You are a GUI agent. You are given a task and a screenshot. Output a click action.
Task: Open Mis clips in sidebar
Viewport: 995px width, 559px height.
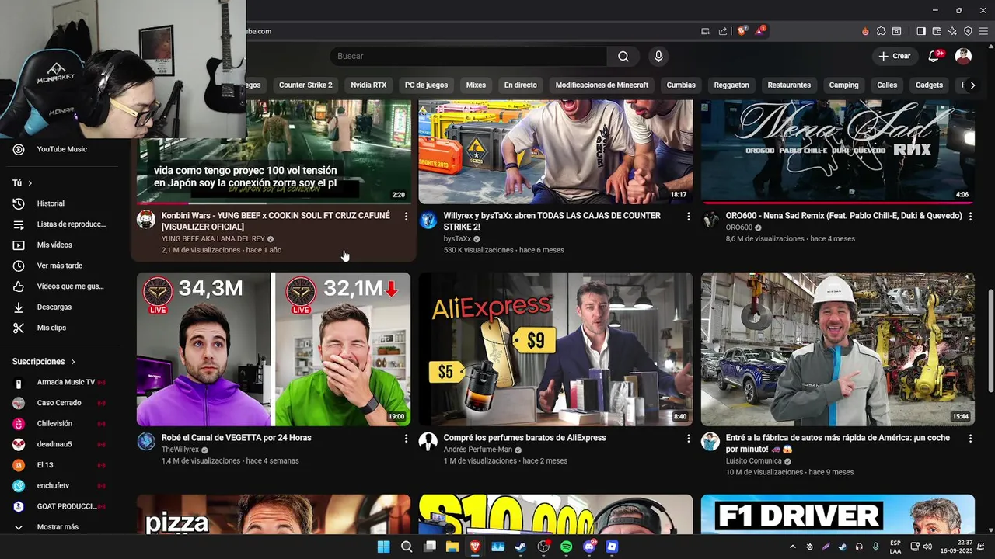tap(61, 328)
